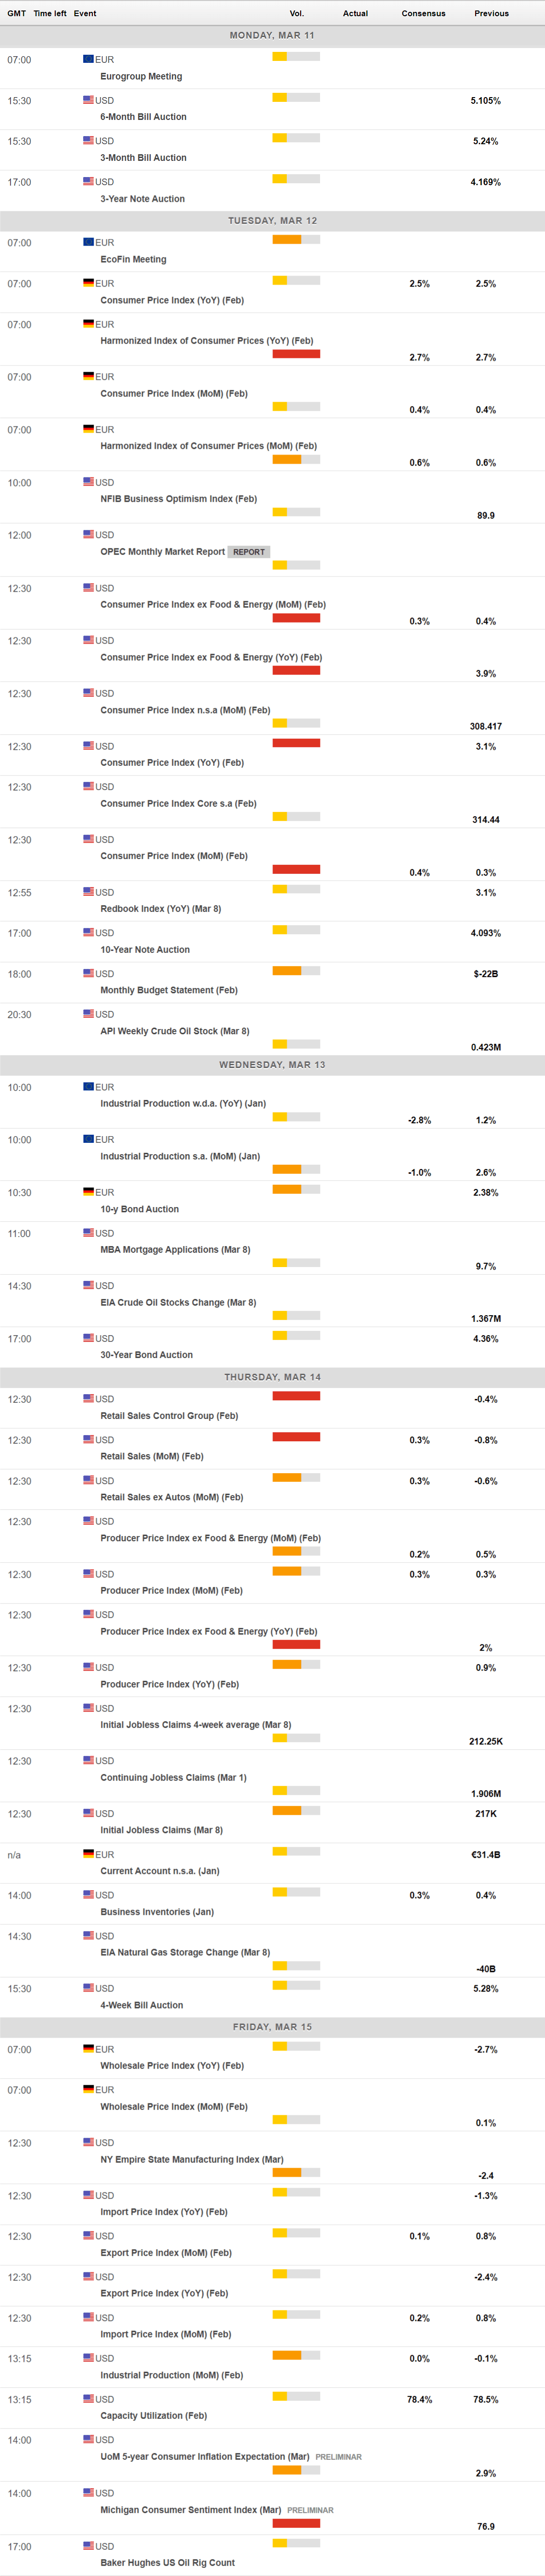Tap the US flag for Monthly Budget Statement
This screenshot has width=545, height=2576.
pos(88,973)
